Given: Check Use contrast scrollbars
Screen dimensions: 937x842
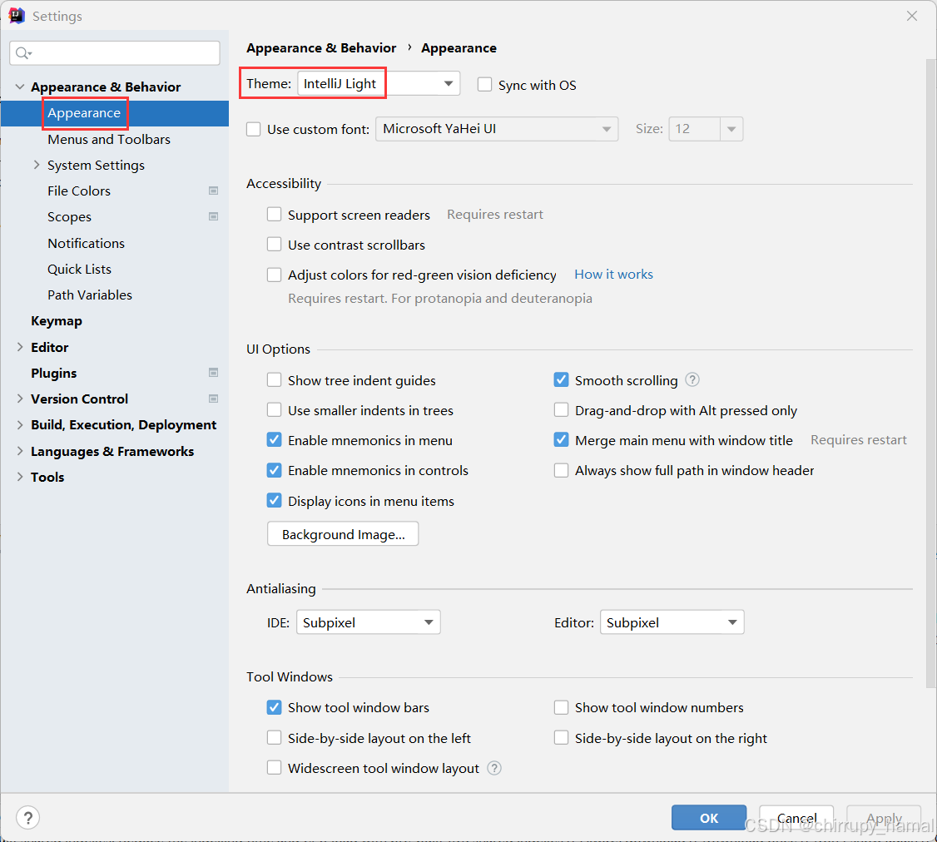Looking at the screenshot, I should [x=275, y=244].
